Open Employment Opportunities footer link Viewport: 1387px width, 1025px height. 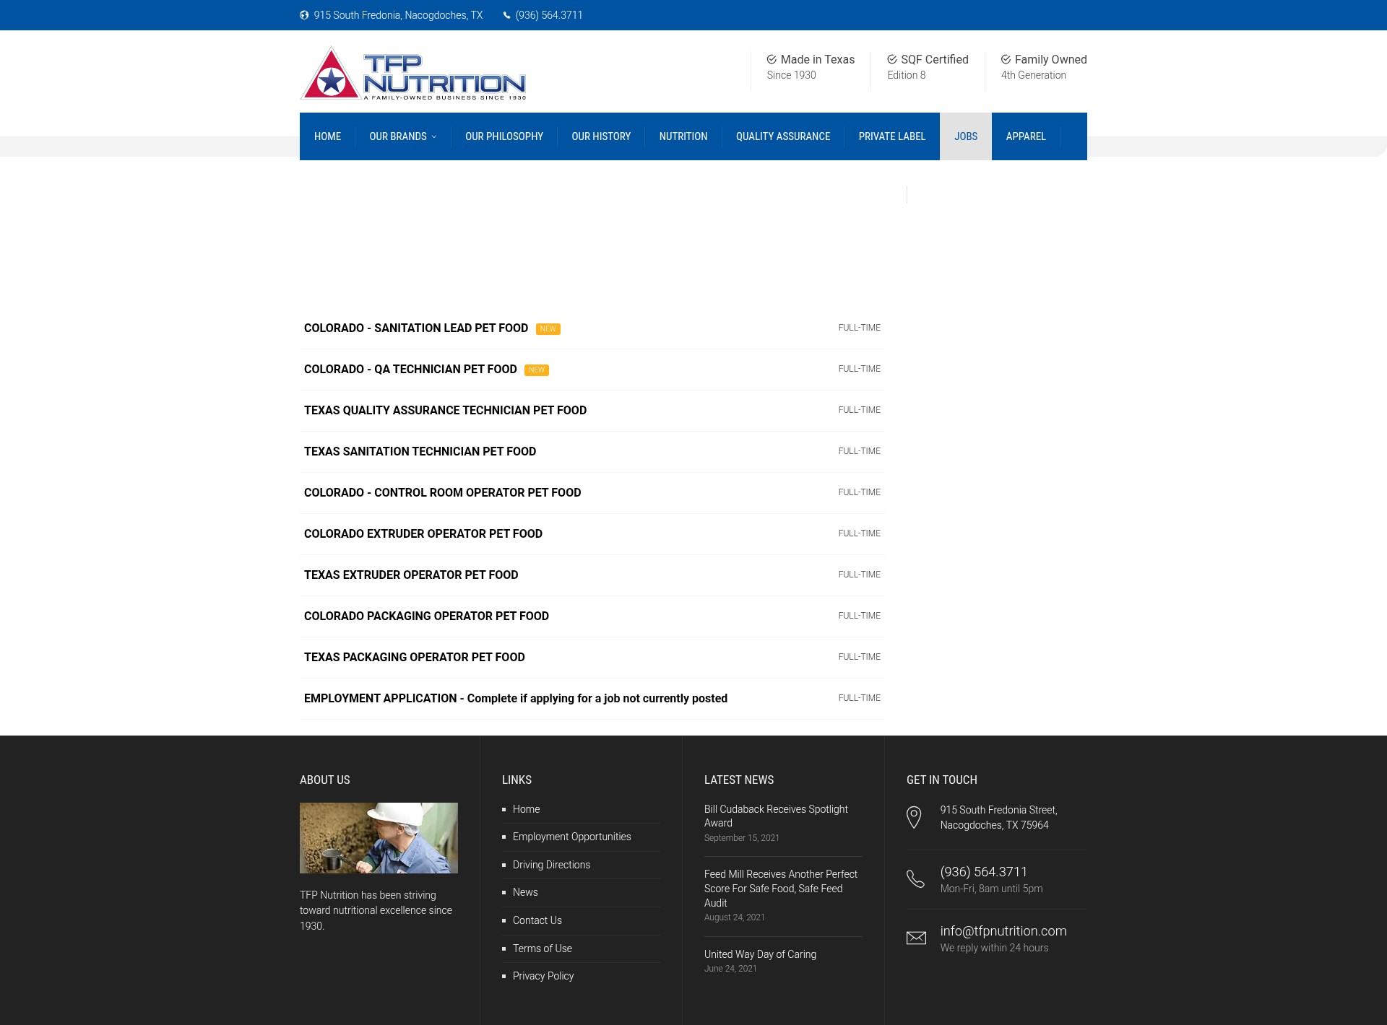click(571, 837)
